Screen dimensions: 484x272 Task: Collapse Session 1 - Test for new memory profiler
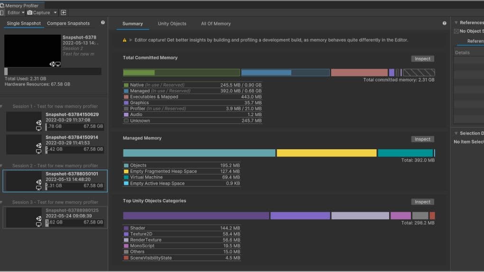tap(1, 106)
